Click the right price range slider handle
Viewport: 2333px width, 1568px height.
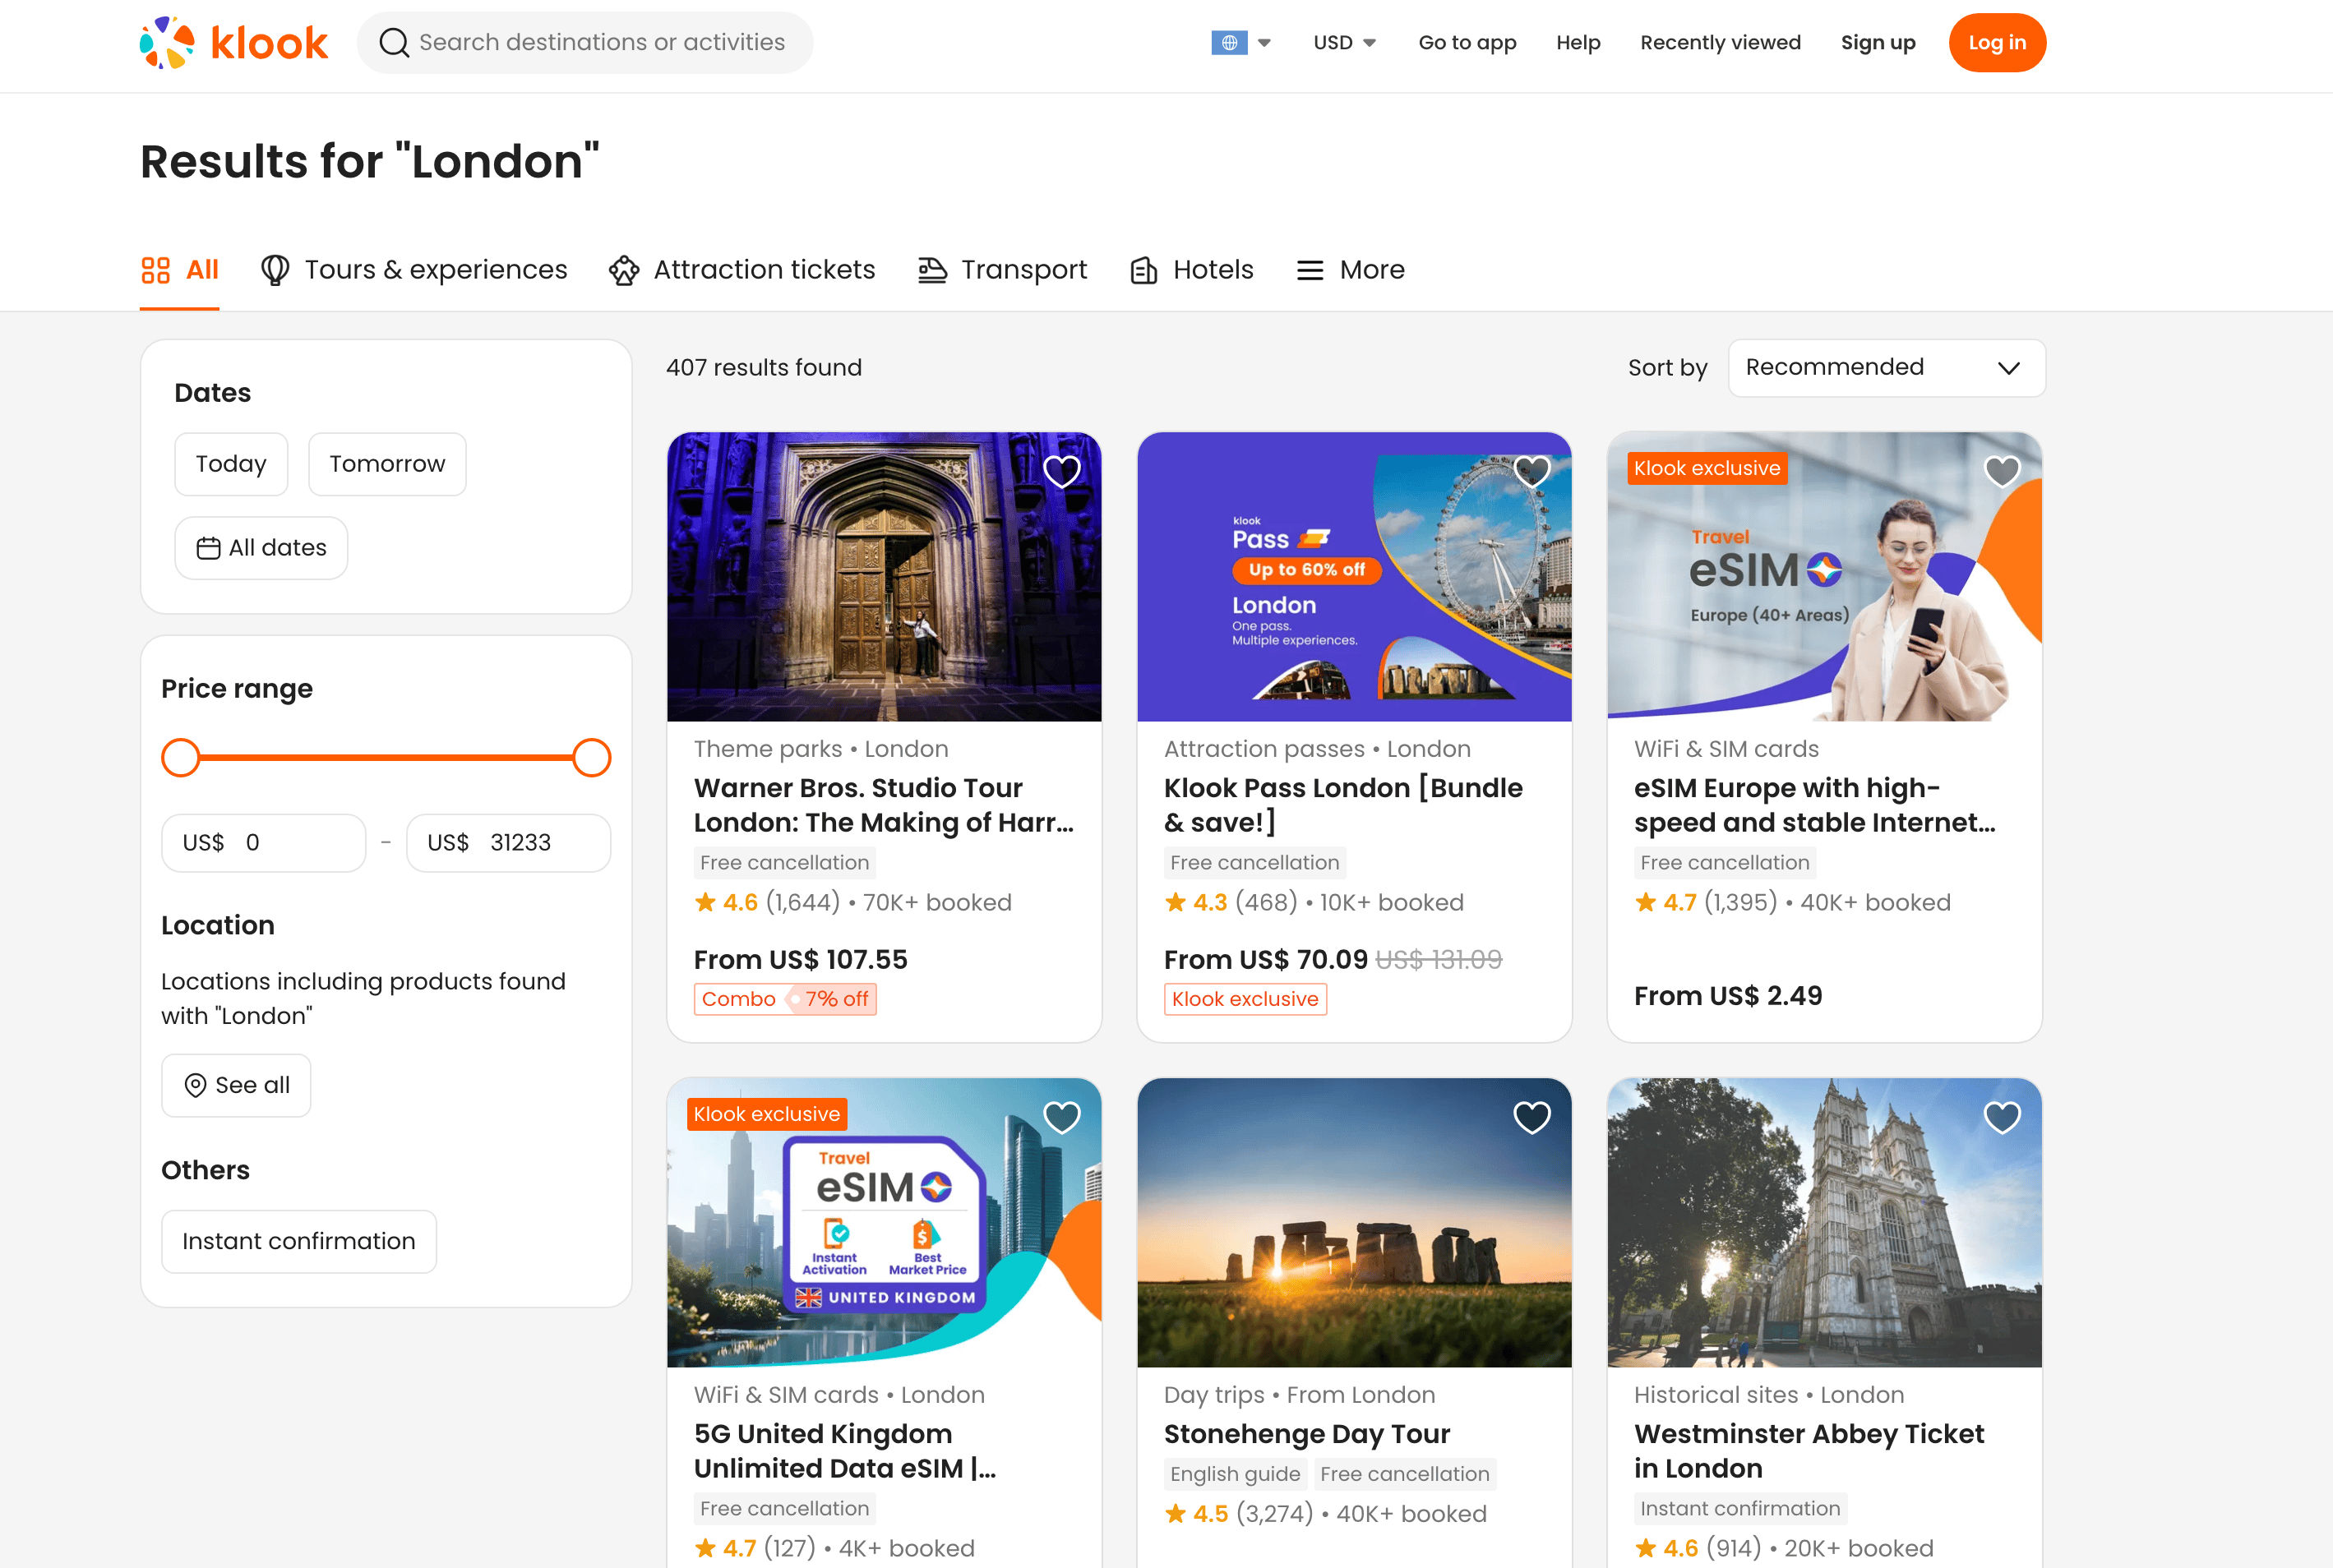tap(591, 758)
